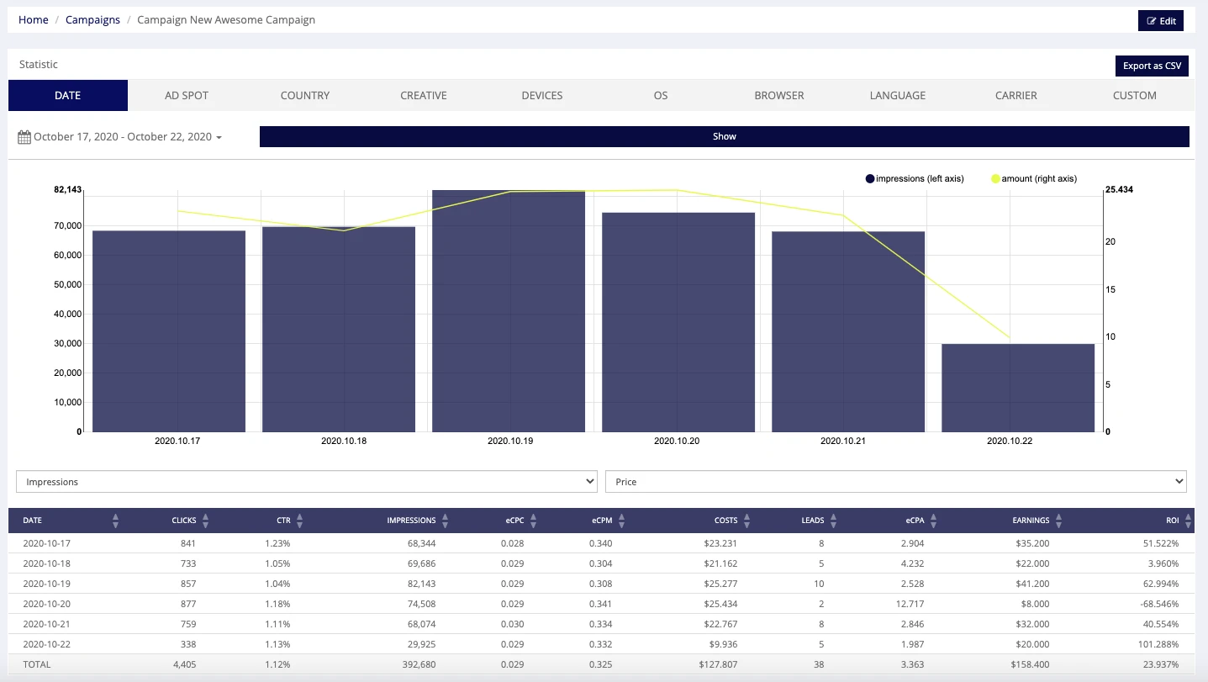Open the Price metric dropdown

point(896,482)
